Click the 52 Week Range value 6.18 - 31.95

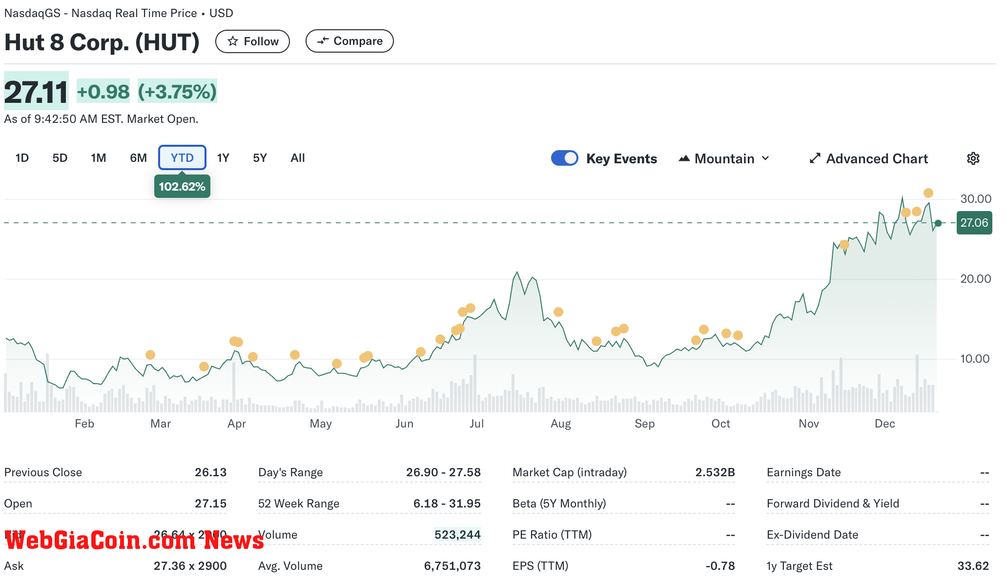coord(447,504)
